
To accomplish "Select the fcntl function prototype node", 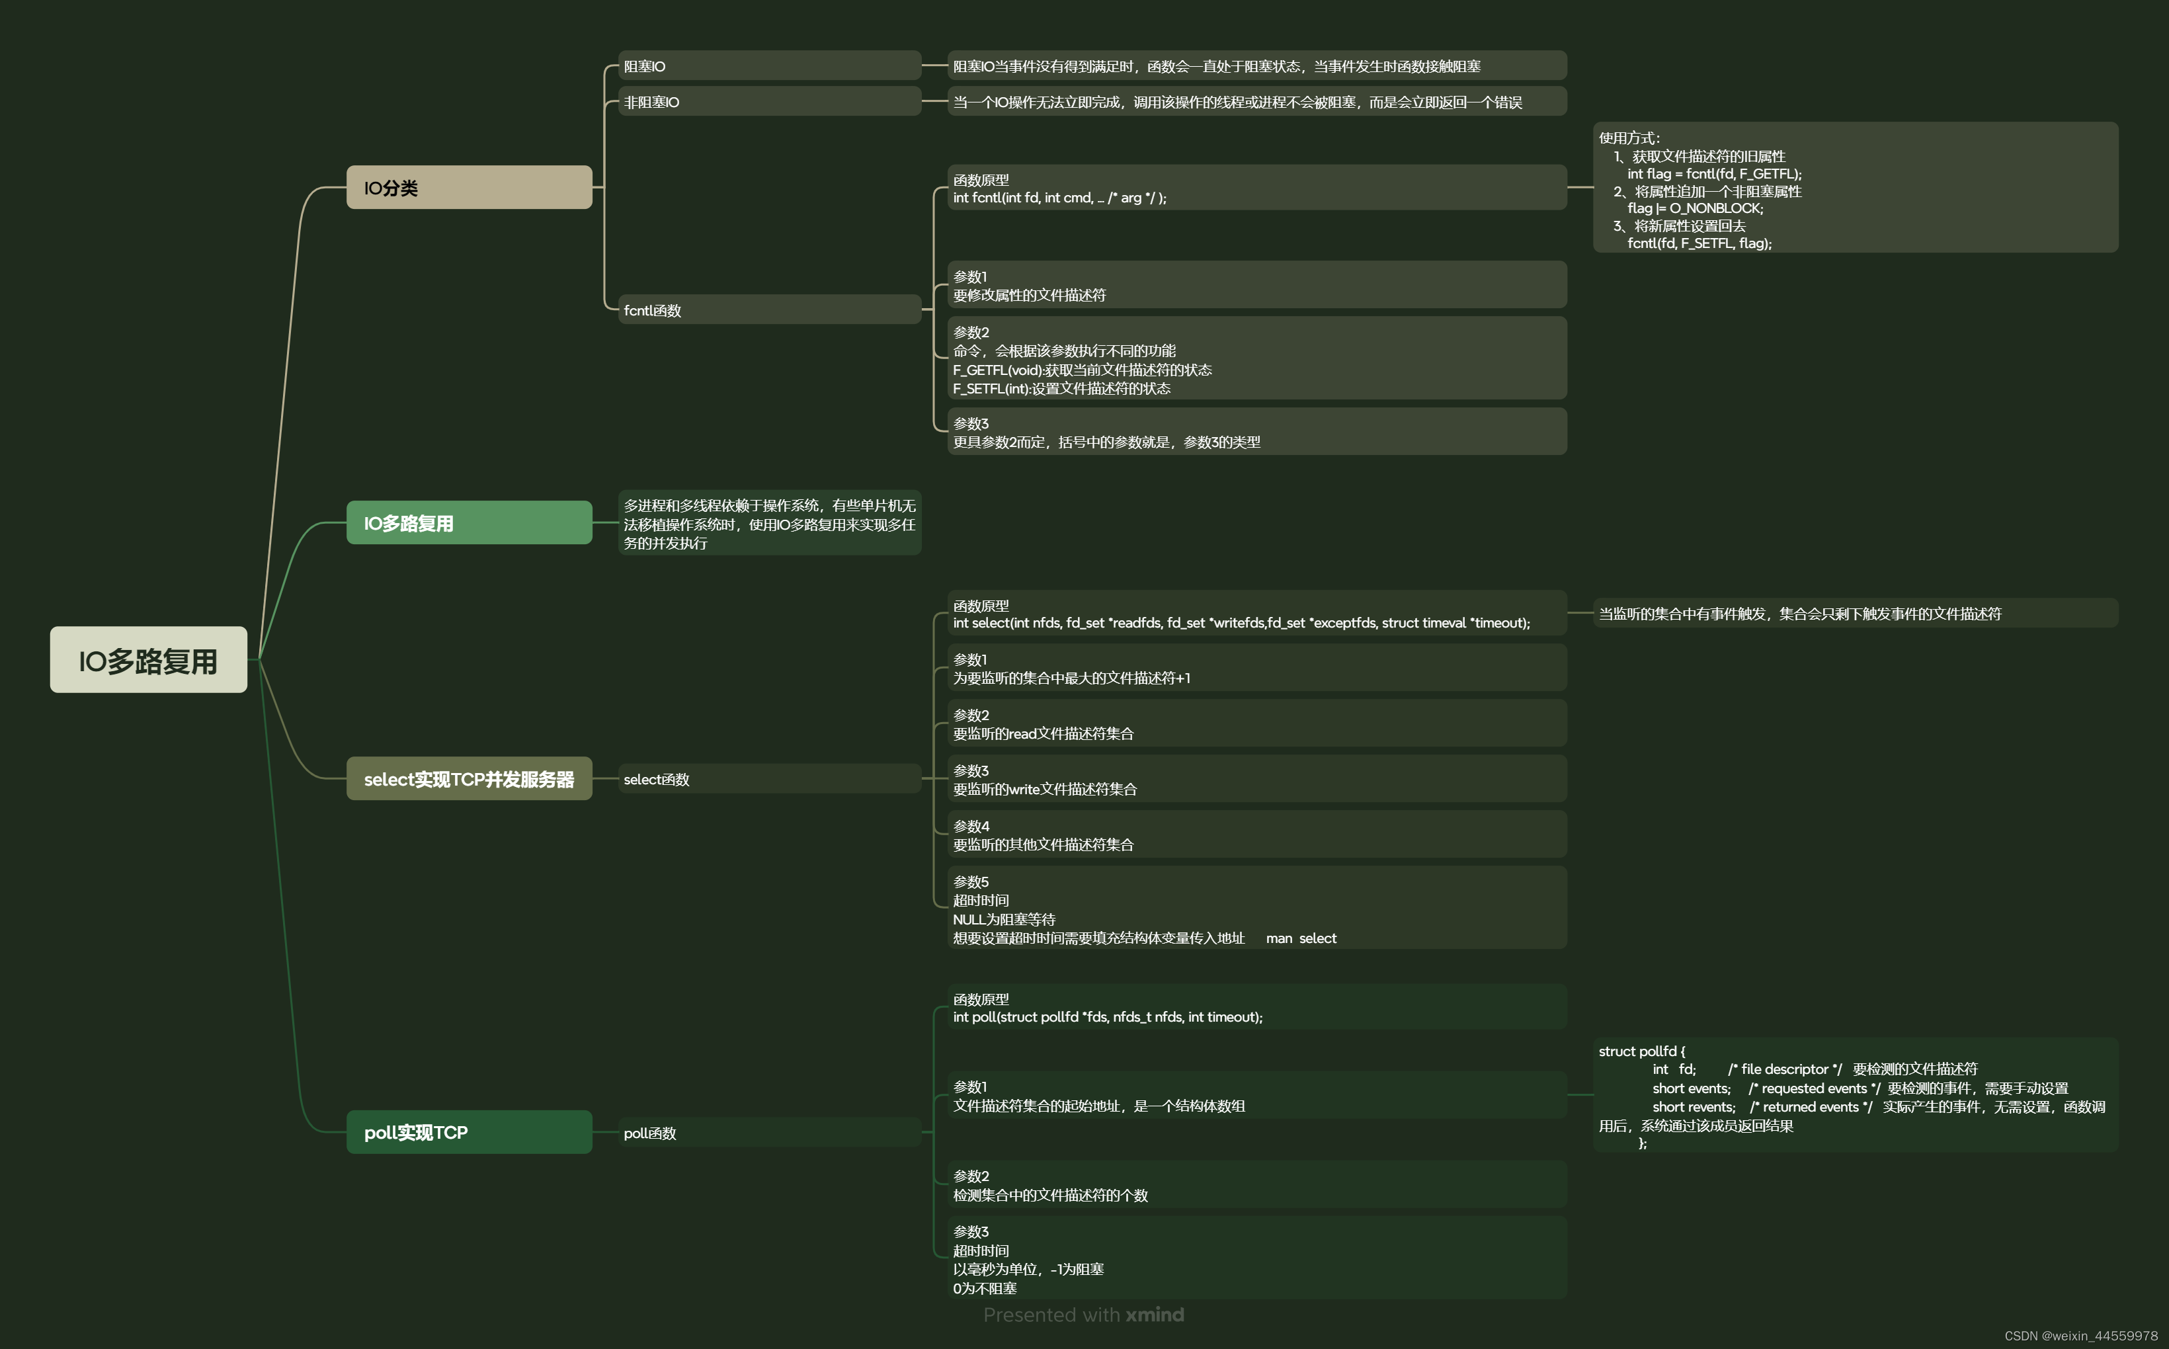I will pyautogui.click(x=1257, y=187).
